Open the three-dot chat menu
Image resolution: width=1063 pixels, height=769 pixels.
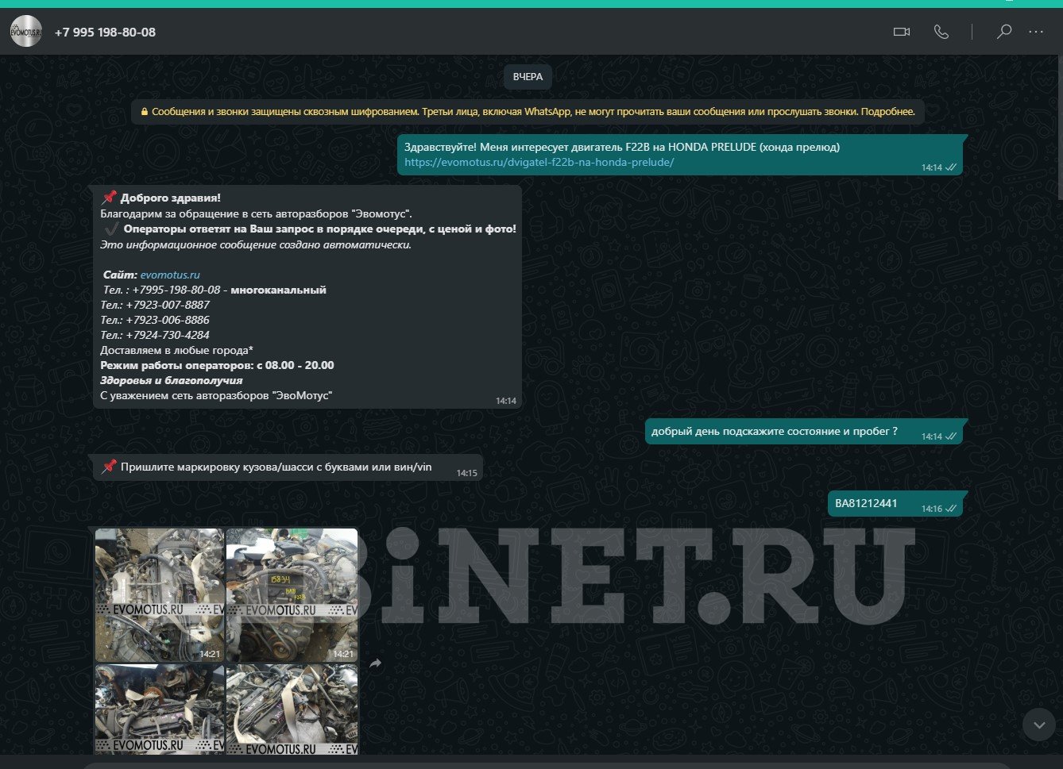tap(1036, 32)
